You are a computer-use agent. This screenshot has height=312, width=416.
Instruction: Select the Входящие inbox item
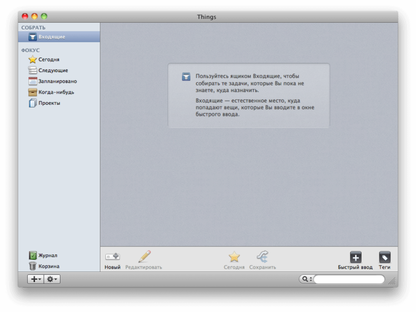(59, 37)
